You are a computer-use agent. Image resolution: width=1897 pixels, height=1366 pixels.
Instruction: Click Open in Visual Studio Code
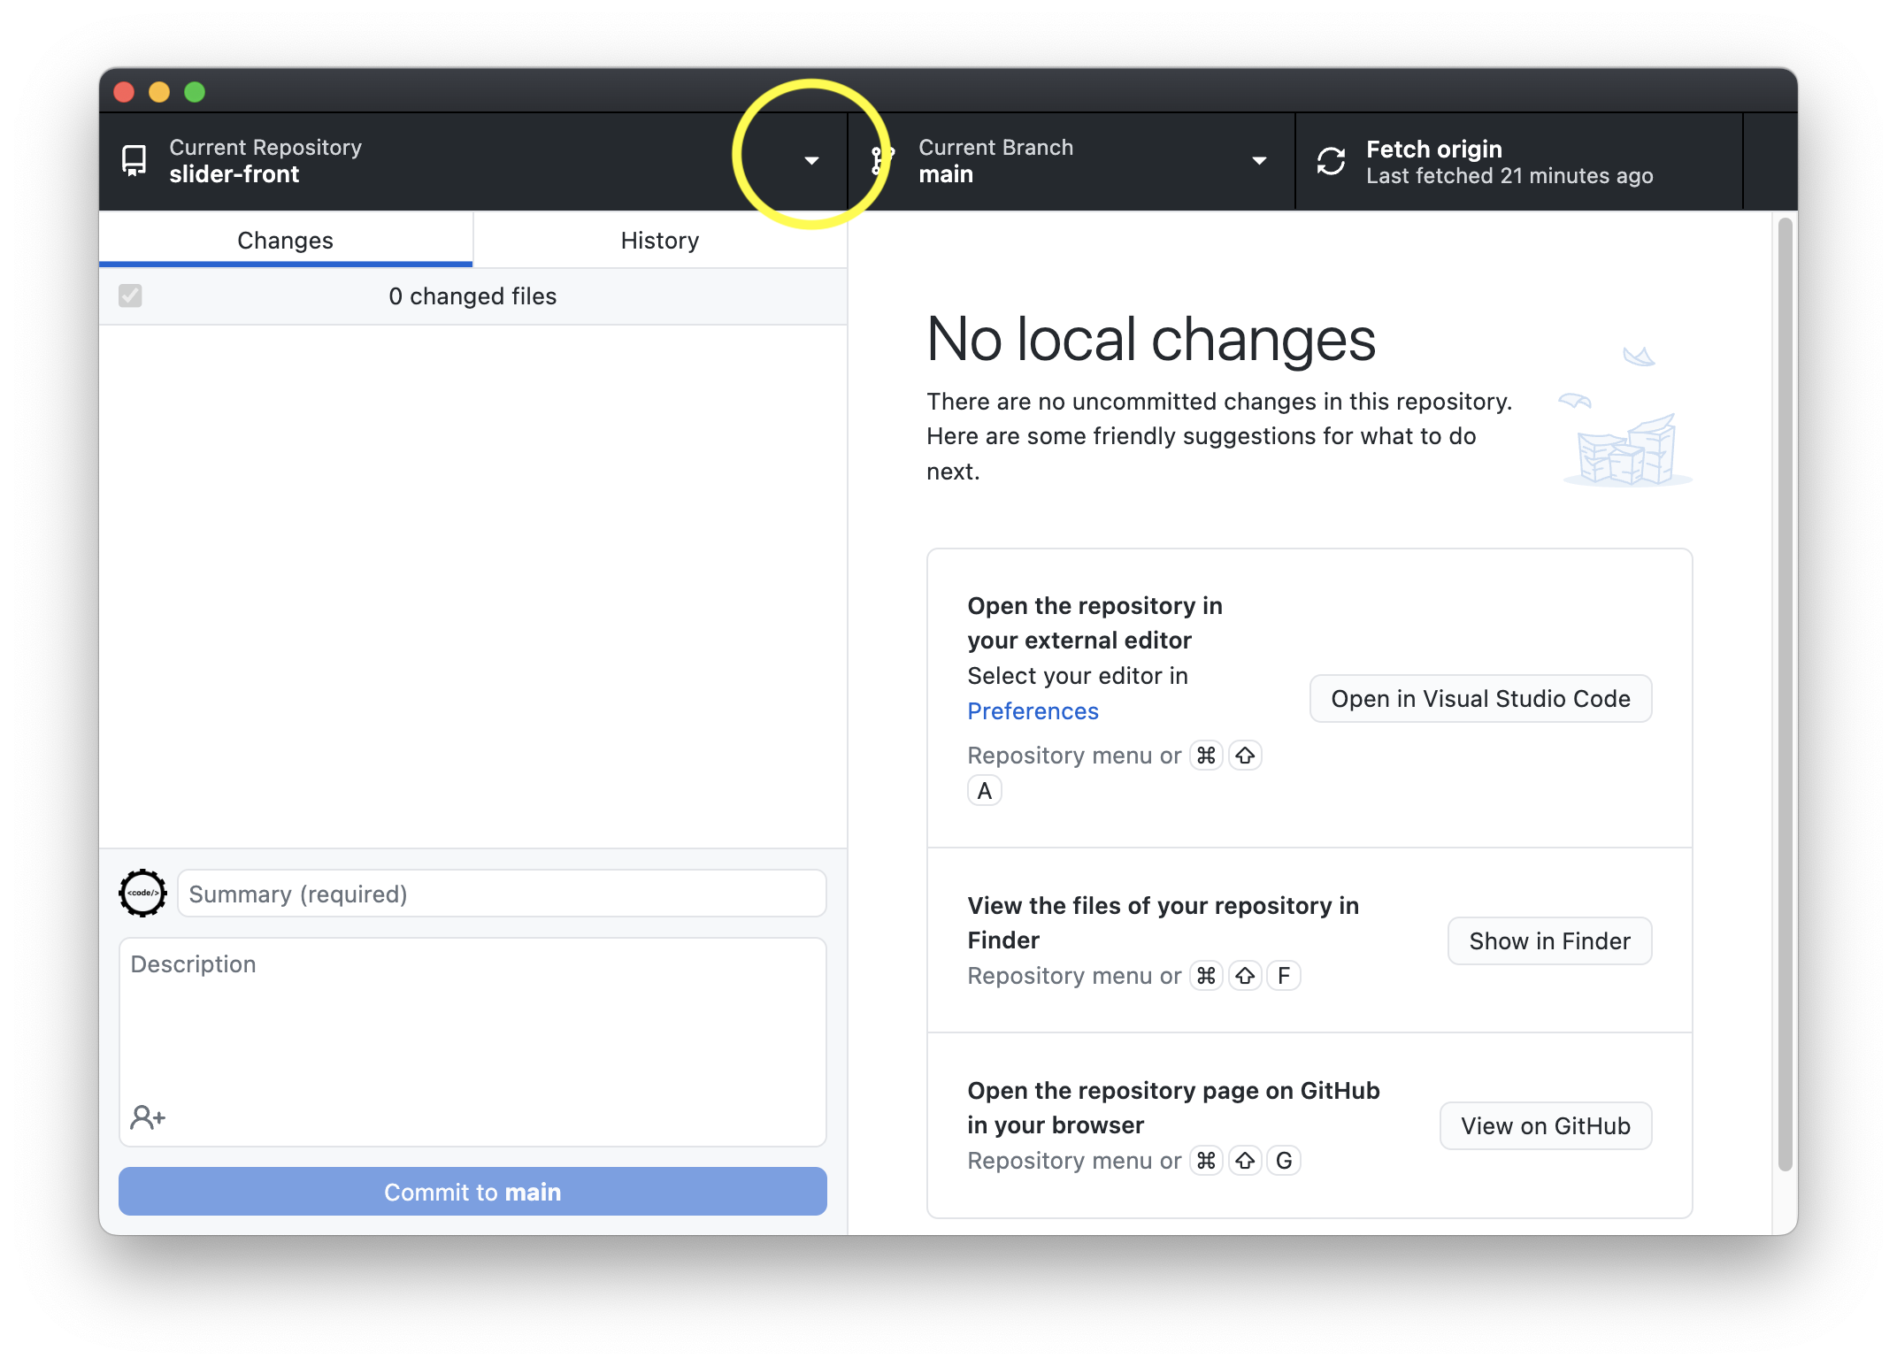pos(1480,699)
